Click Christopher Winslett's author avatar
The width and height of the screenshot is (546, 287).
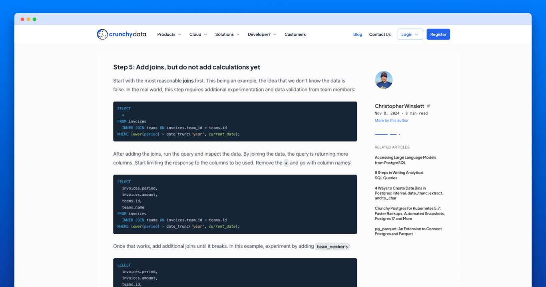click(x=384, y=80)
